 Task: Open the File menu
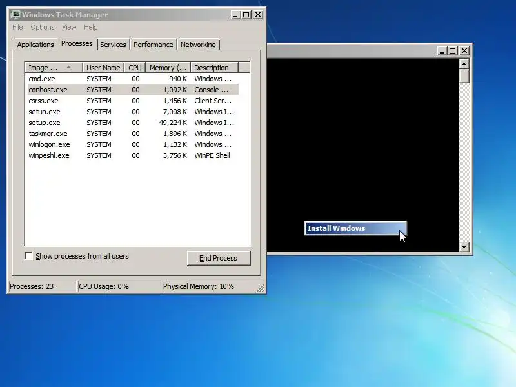[17, 27]
